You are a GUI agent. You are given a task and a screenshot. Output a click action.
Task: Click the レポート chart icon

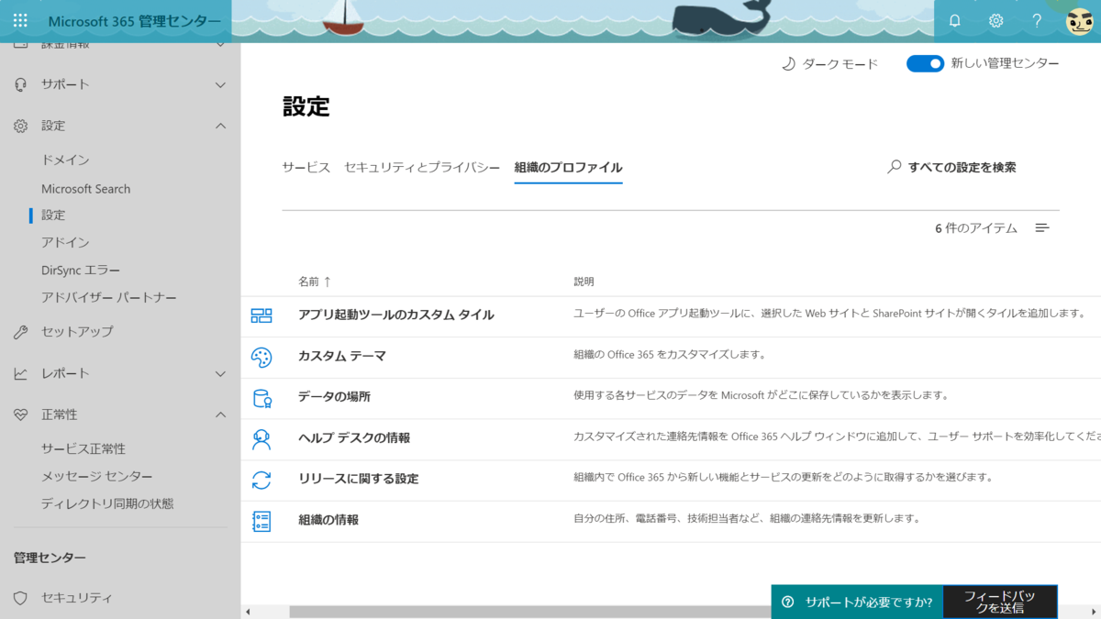(x=21, y=373)
